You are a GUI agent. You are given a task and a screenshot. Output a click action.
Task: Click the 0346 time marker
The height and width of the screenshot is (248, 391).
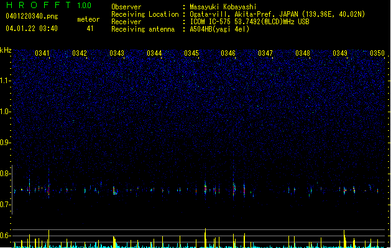click(x=228, y=53)
